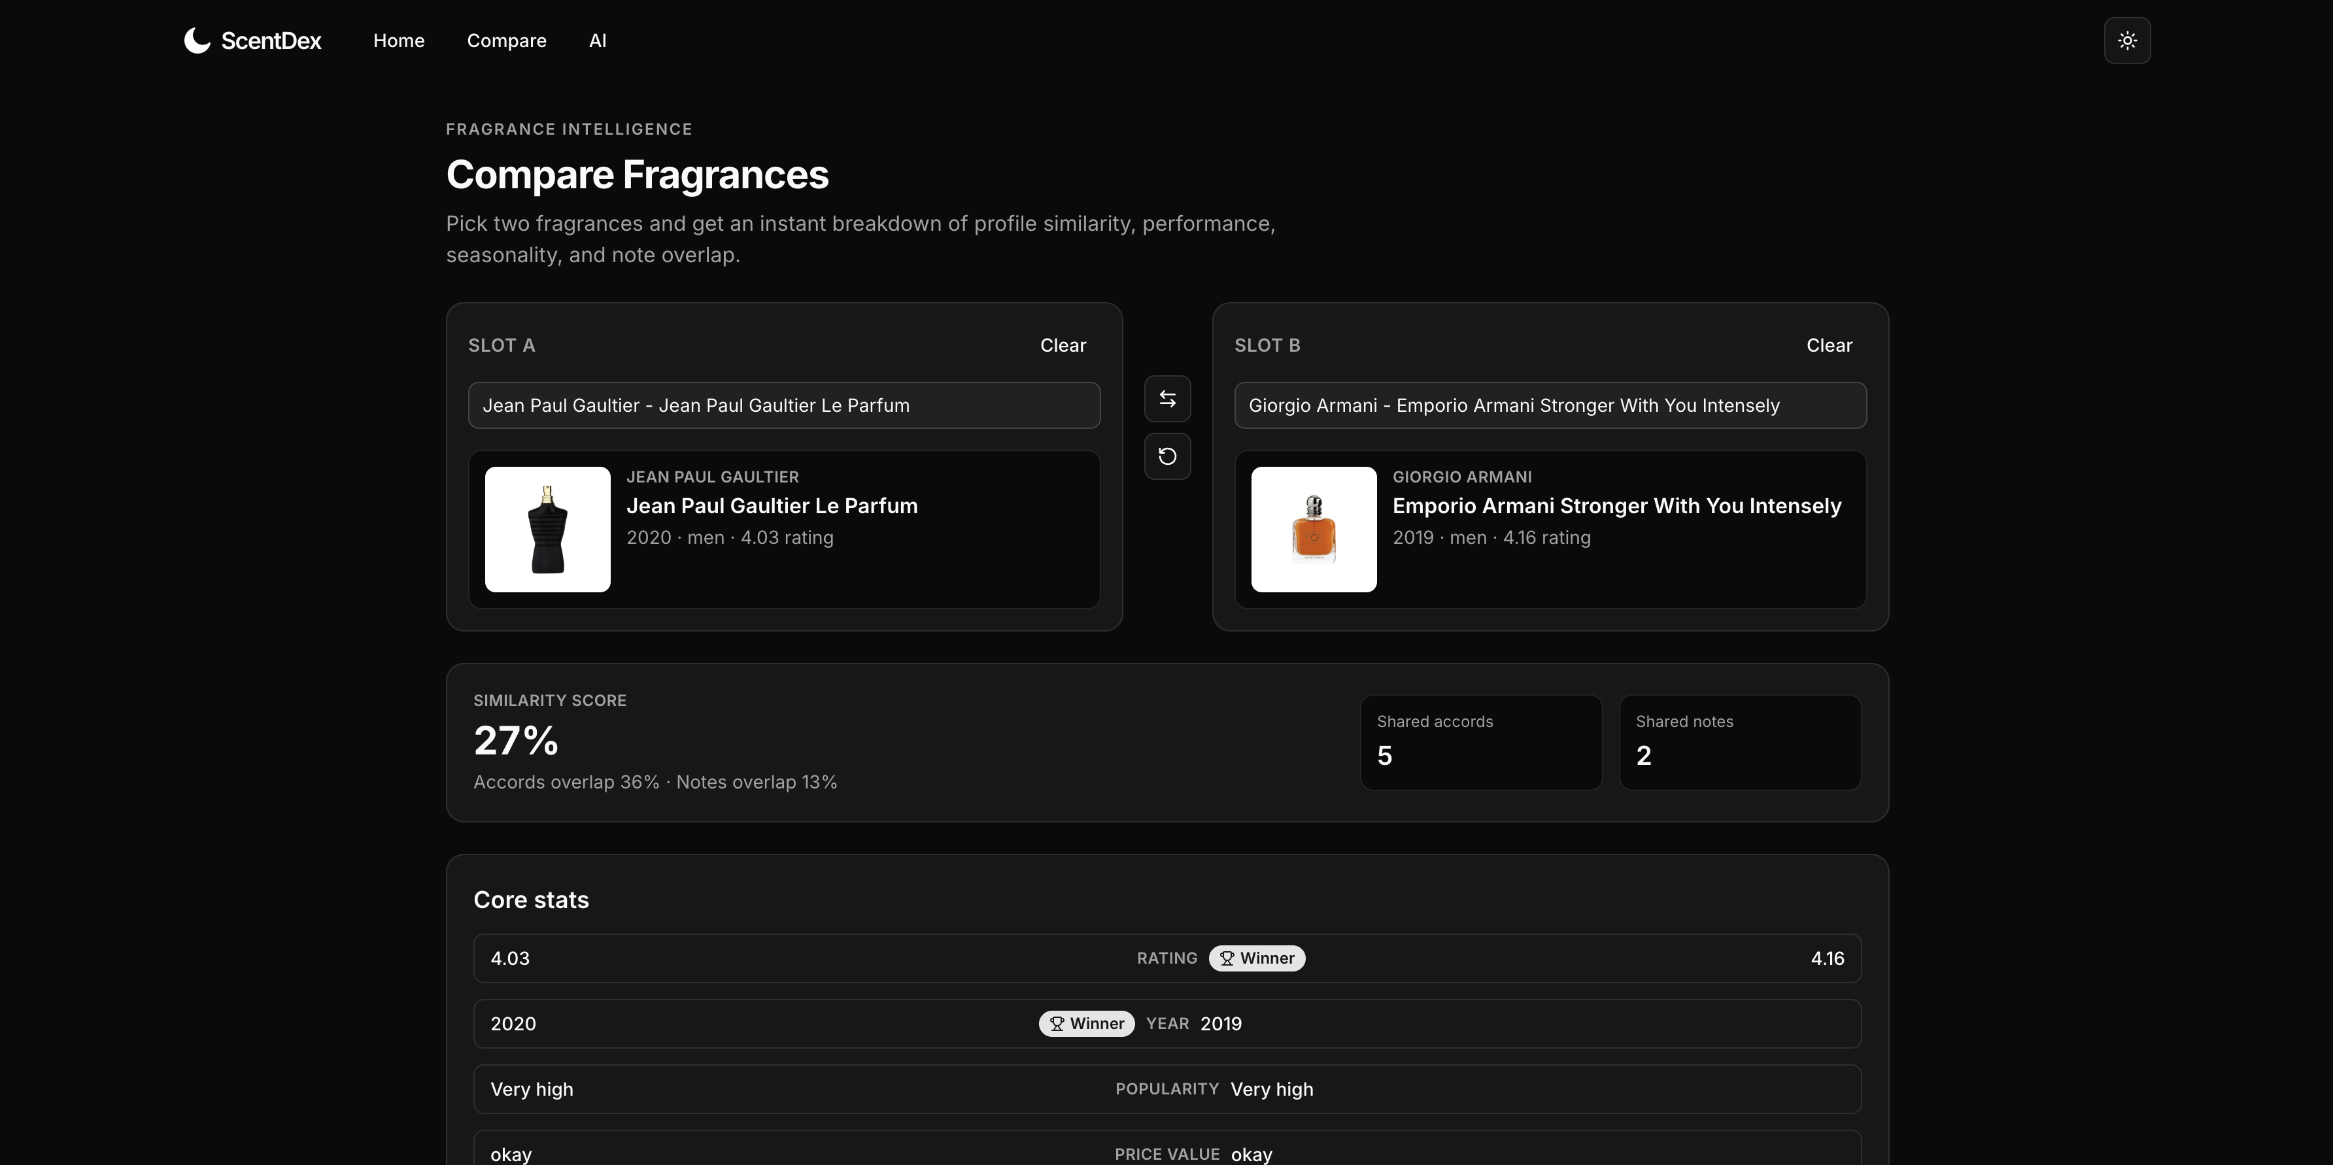Image resolution: width=2333 pixels, height=1165 pixels.
Task: Select the Shared accords stat card
Action: coord(1481,742)
